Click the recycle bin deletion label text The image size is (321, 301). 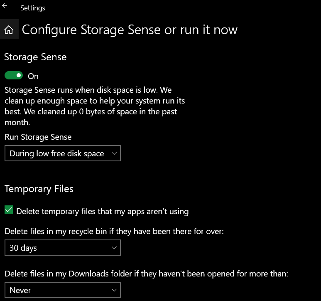(114, 231)
